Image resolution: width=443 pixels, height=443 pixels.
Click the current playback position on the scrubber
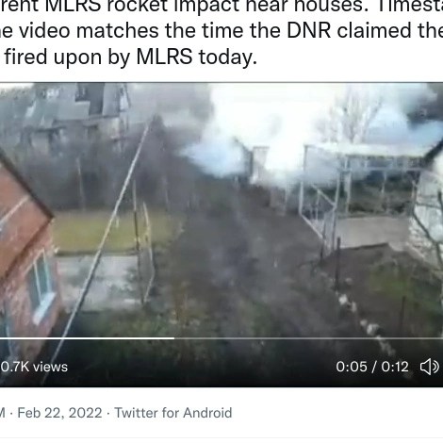point(174,338)
